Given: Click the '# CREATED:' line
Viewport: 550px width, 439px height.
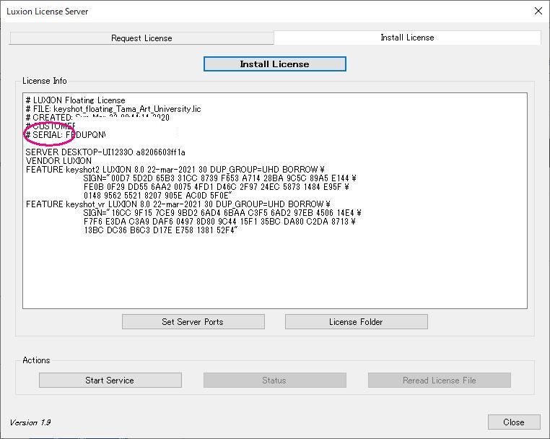Looking at the screenshot, I should tap(97, 118).
